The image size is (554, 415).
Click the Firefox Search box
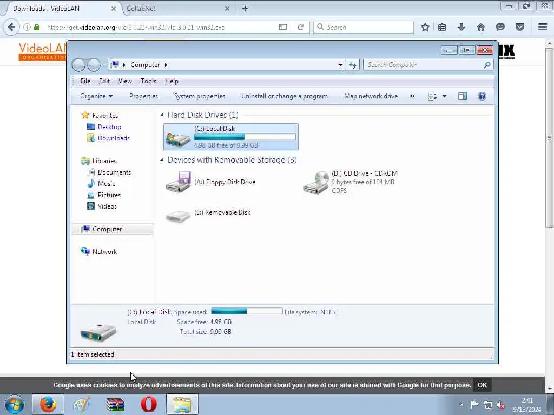point(364,27)
